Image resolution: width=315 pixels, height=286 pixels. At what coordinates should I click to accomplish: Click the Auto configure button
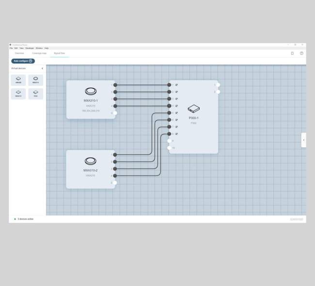23,61
